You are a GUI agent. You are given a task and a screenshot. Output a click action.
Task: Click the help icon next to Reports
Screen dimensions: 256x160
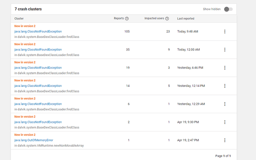pos(127,19)
